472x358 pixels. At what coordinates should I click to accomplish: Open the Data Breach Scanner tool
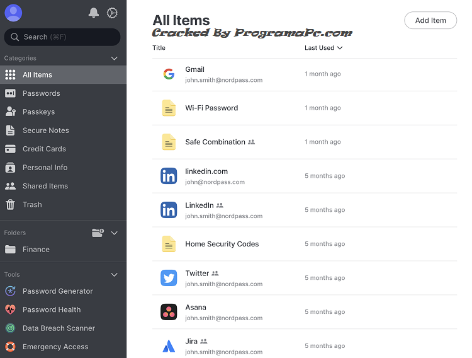point(59,328)
